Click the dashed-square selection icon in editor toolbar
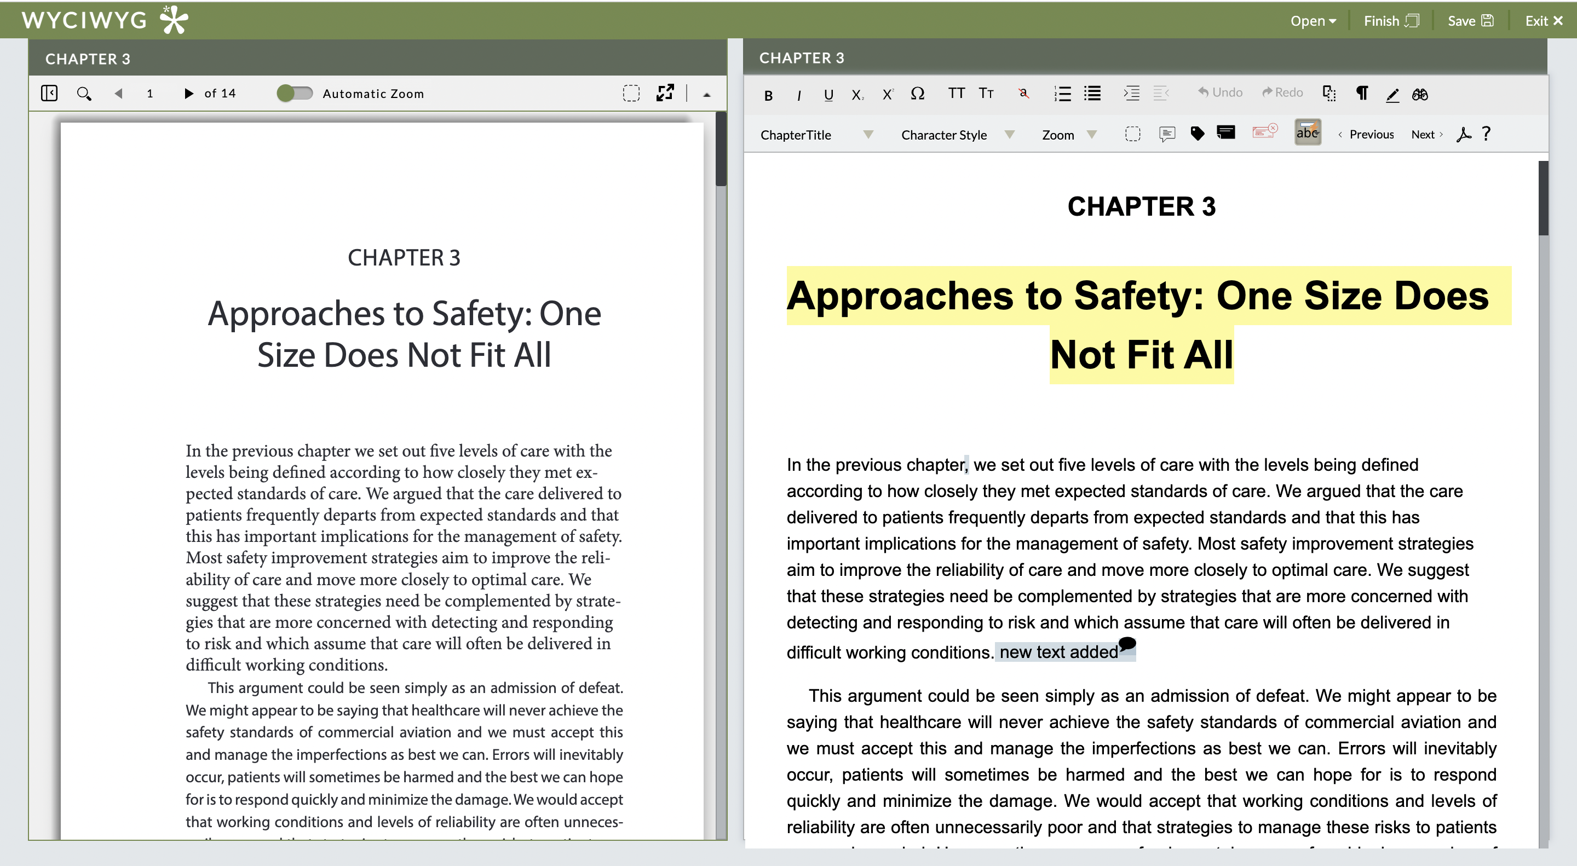This screenshot has height=866, width=1577. point(1132,134)
